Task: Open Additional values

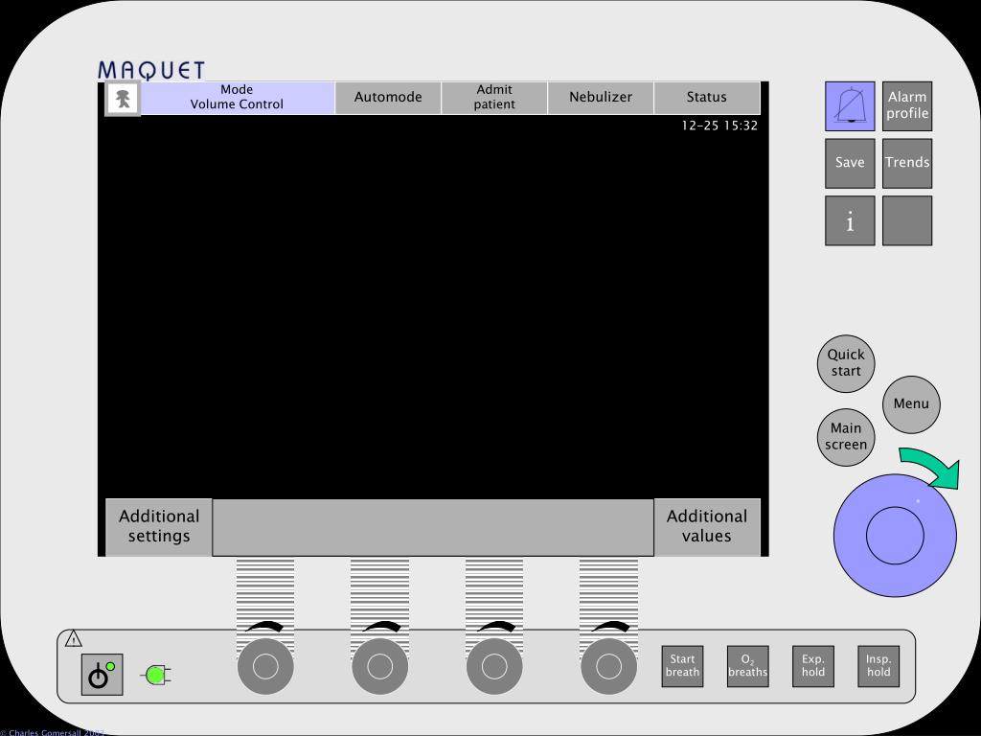Action: [707, 527]
